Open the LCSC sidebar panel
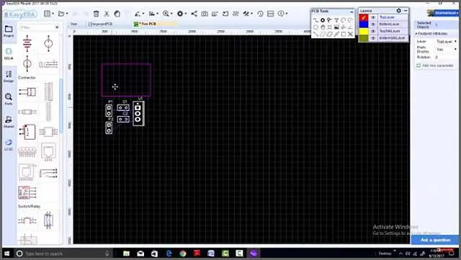Viewport: 461px width, 260px height. 9,145
